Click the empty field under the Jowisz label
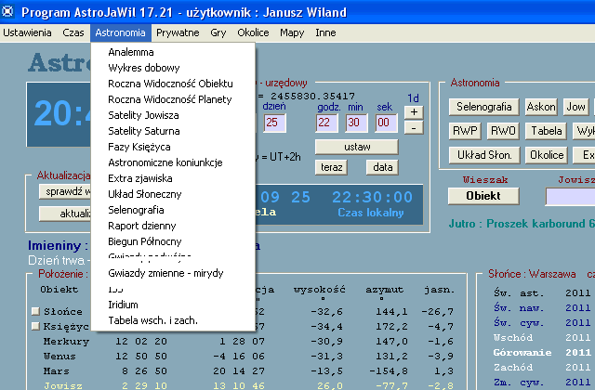Viewport: 595px width, 390px height. pos(570,197)
